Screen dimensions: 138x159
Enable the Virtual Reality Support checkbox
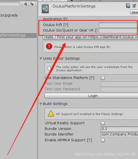(x=103, y=123)
